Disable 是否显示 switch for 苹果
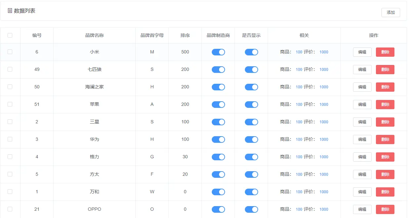This screenshot has height=218, width=411. coord(251,105)
